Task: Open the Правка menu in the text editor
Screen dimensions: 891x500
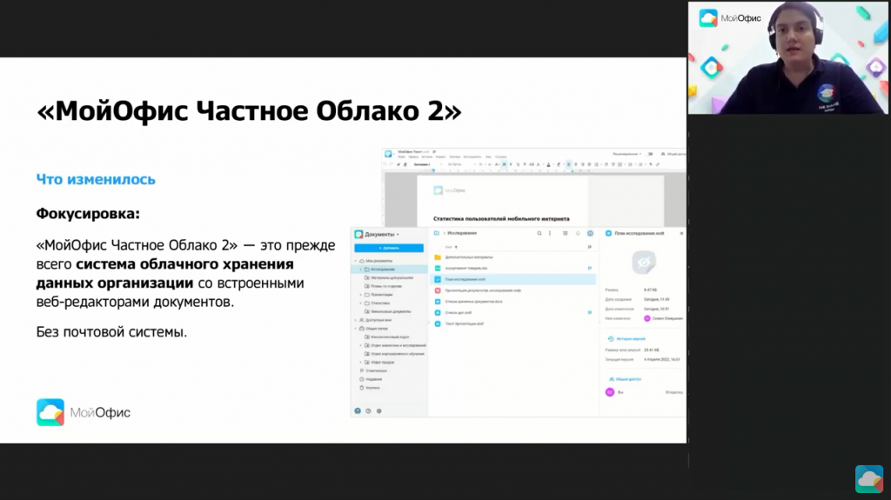Action: tap(412, 157)
